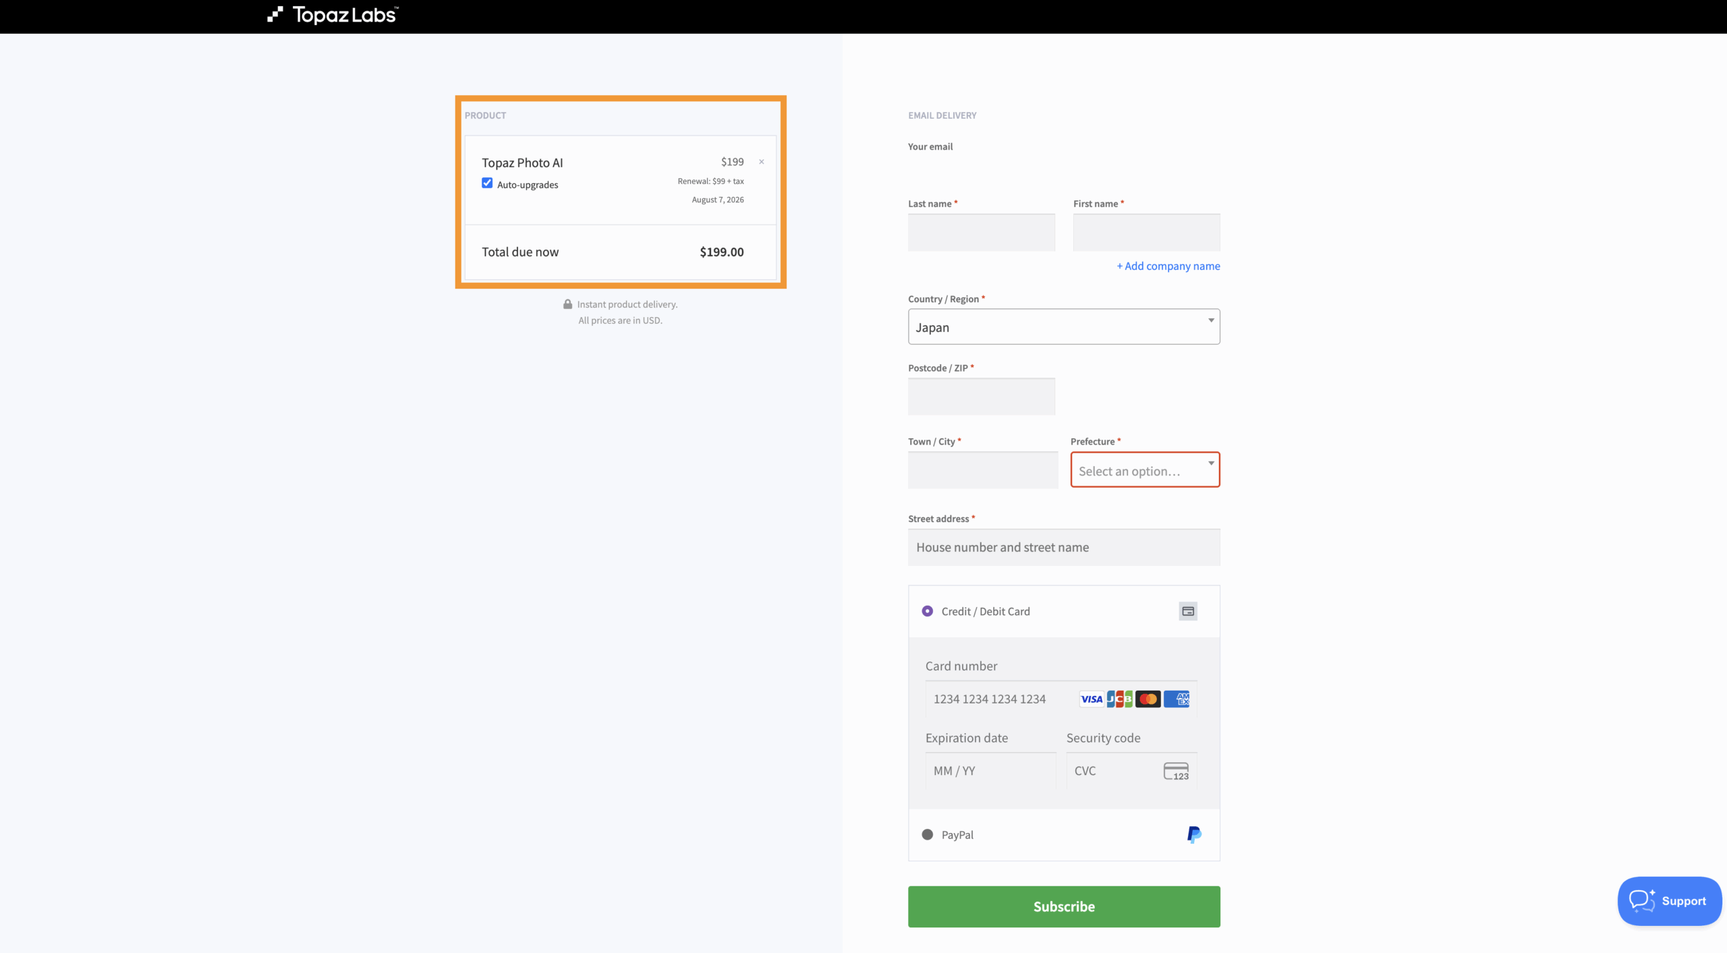Image resolution: width=1727 pixels, height=953 pixels.
Task: Click the Card number input field
Action: [x=1061, y=699]
